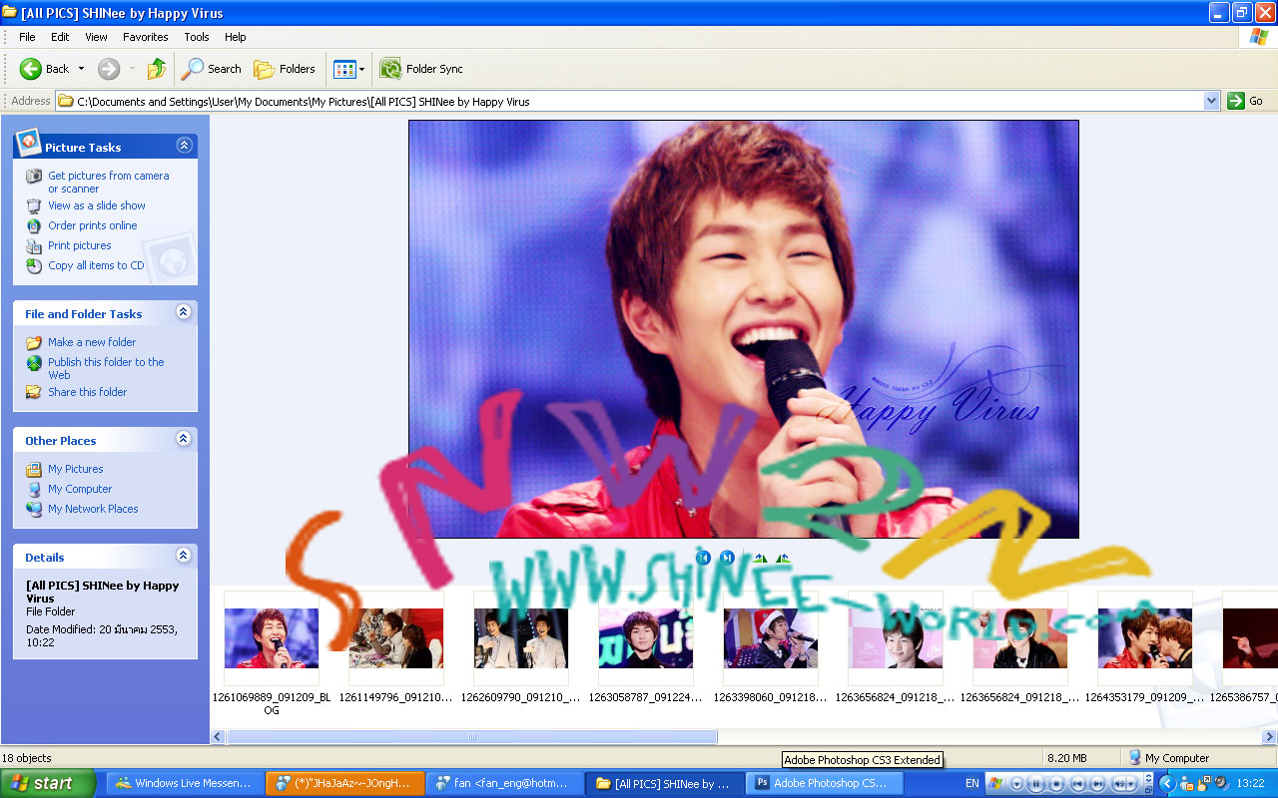Rotate the picture clockwise

click(x=760, y=558)
